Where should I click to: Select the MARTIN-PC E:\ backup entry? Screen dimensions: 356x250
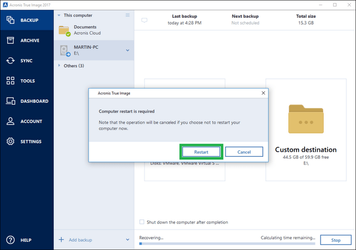[x=94, y=50]
